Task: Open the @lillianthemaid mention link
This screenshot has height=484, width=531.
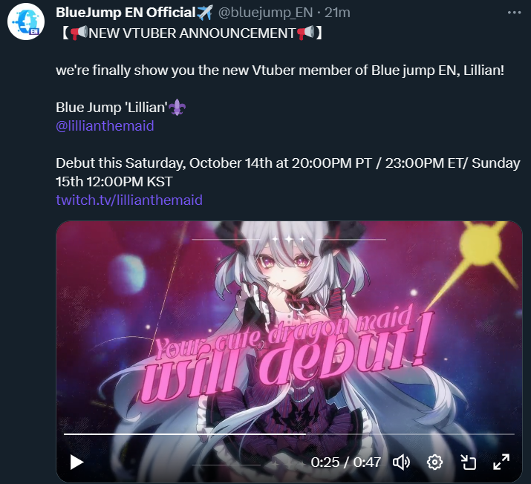Action: [105, 126]
